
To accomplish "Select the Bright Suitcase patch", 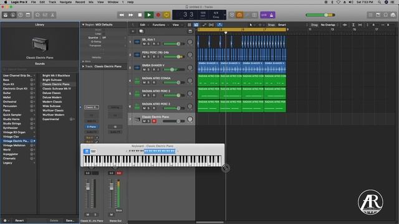I will point(52,80).
